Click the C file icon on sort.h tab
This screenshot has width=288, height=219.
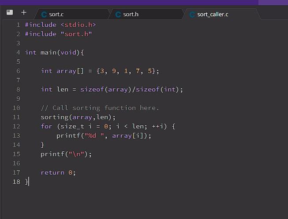pos(118,15)
